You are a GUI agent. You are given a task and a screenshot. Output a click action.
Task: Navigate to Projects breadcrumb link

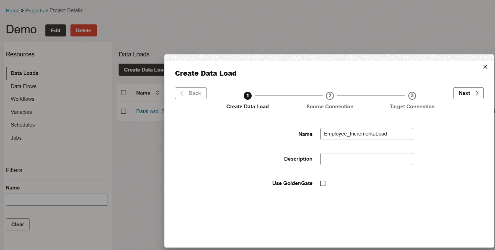(x=34, y=11)
